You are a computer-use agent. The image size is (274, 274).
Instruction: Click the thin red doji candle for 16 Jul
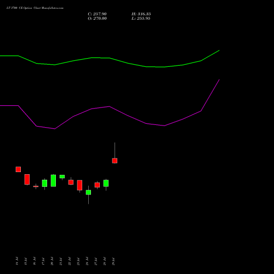tap(36, 186)
